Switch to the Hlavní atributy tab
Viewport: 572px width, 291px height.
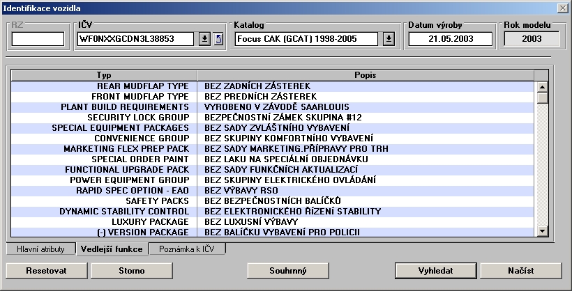[40, 249]
